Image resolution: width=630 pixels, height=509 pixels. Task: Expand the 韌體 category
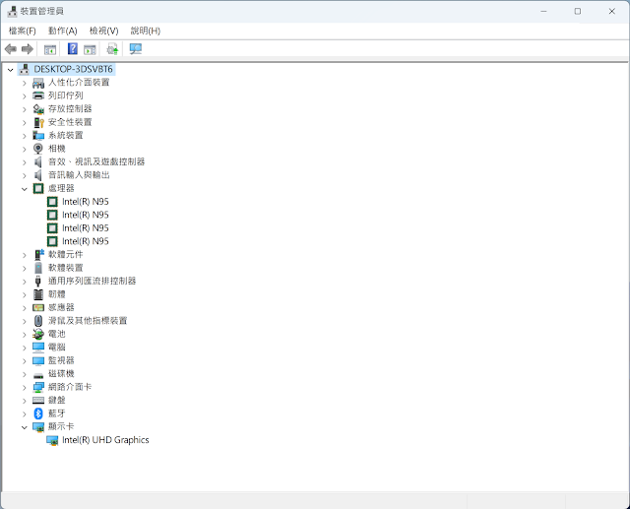tap(24, 295)
